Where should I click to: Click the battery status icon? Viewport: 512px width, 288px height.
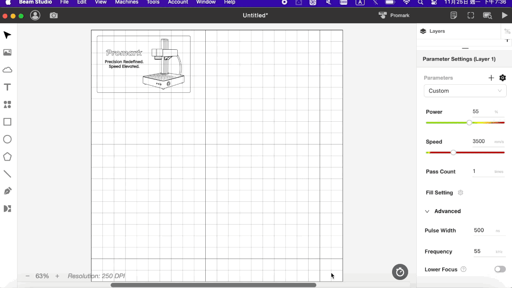[390, 2]
